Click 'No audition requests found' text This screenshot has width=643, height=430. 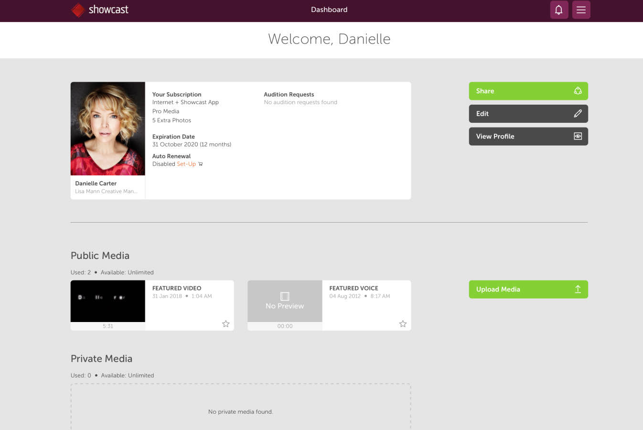click(300, 102)
